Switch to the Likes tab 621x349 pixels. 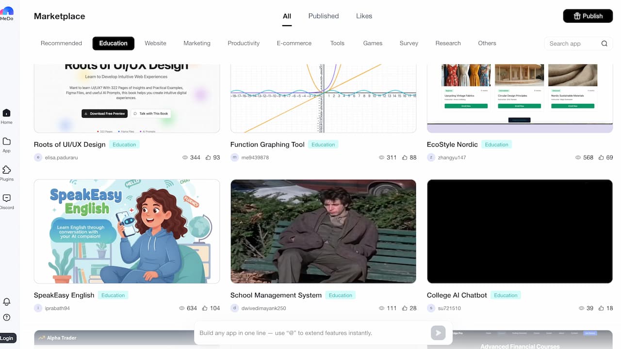click(x=364, y=16)
